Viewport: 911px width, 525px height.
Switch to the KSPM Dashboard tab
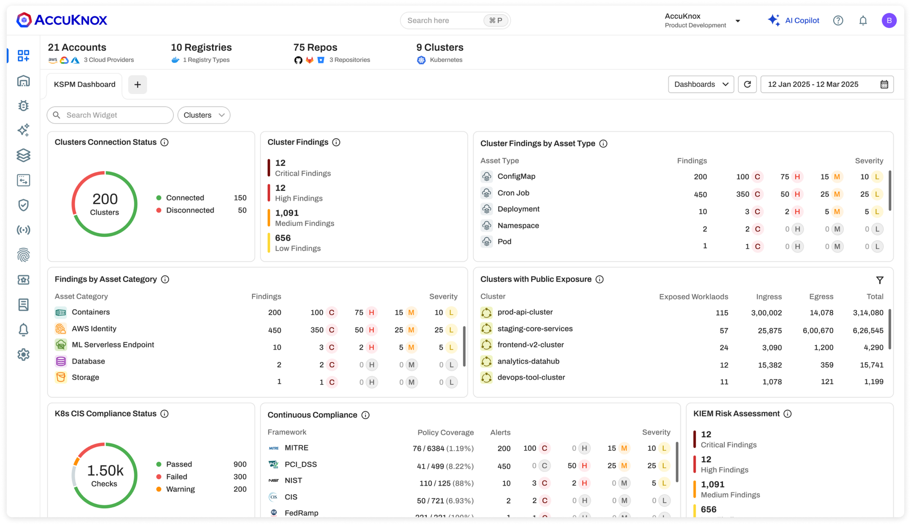tap(84, 84)
